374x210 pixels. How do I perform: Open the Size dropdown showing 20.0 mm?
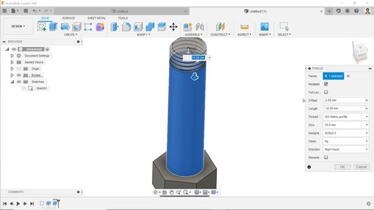click(x=345, y=125)
